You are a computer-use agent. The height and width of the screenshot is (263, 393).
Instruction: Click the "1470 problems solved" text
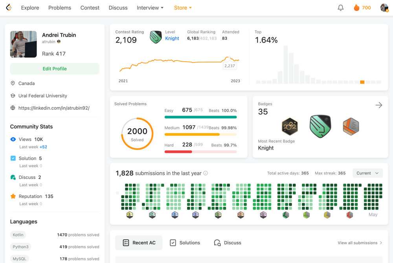point(78,235)
